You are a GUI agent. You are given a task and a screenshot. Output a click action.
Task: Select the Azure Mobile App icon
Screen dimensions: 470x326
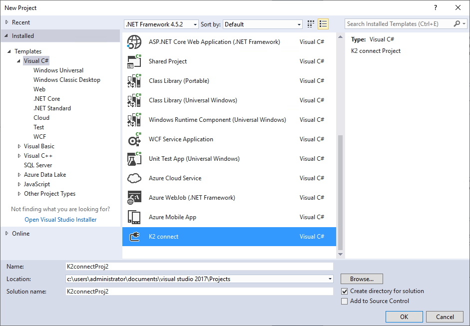pos(134,217)
